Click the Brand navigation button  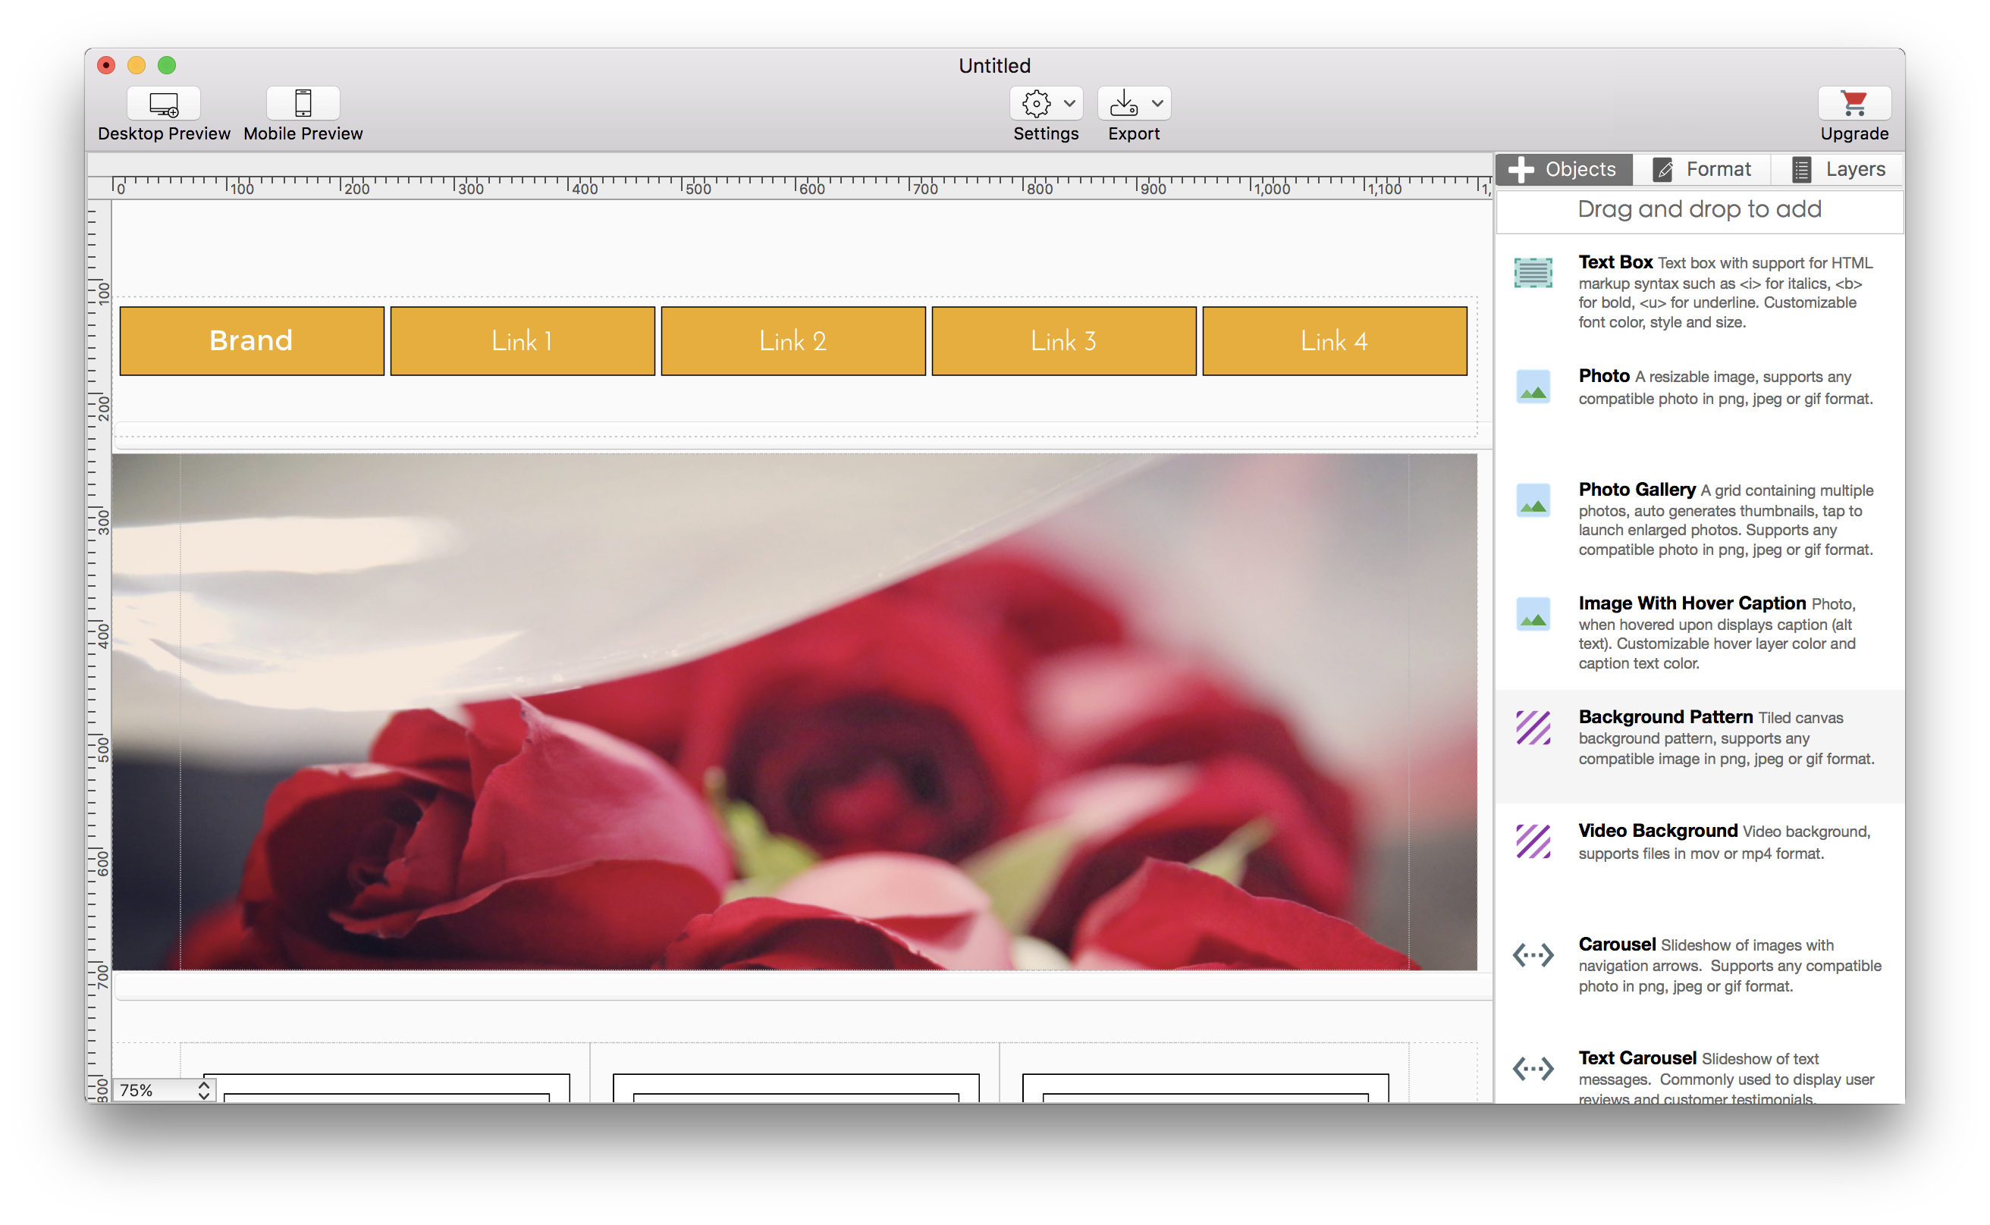coord(253,341)
